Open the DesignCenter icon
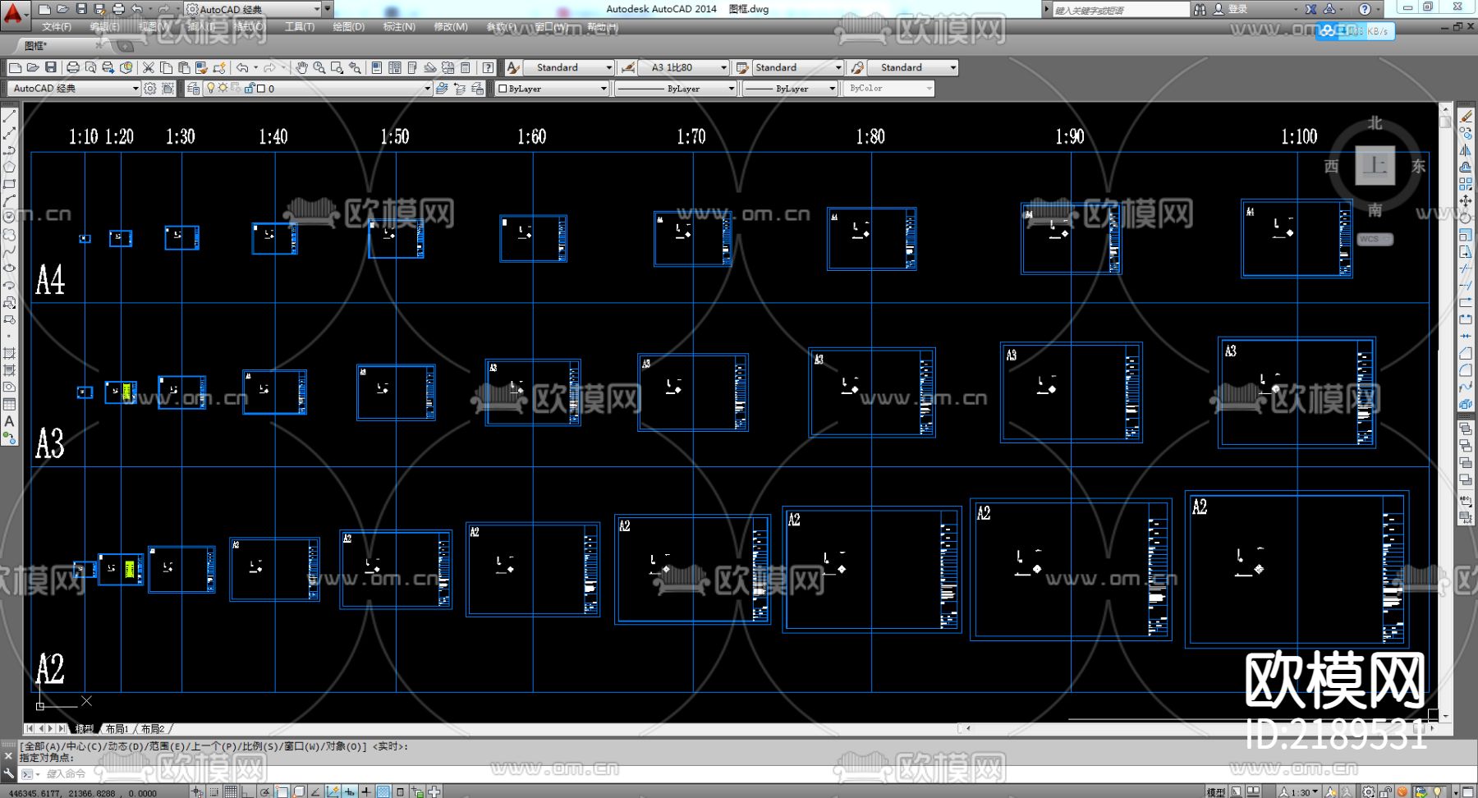 [x=394, y=67]
